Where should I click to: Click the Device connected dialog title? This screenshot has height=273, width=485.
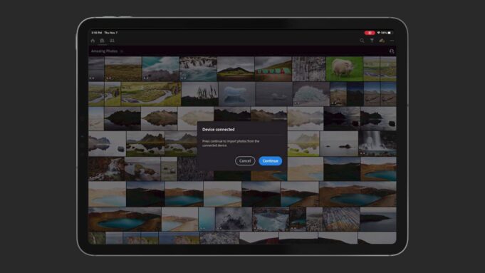coord(219,130)
